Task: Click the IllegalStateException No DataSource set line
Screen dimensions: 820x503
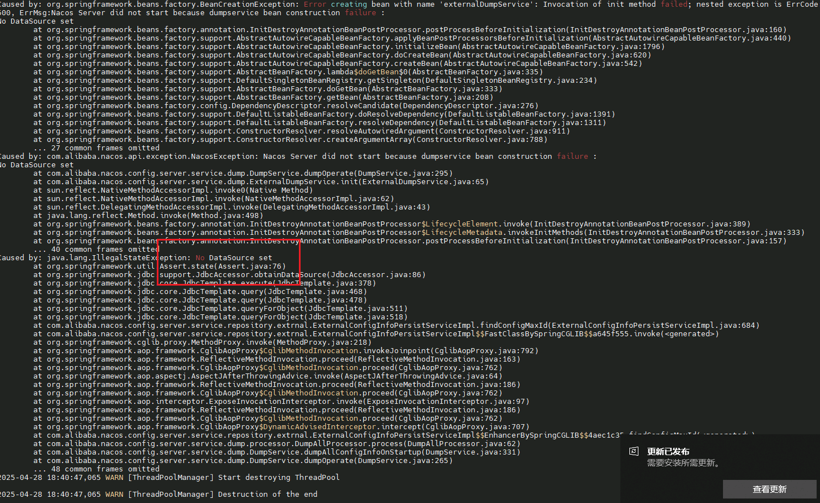Action: pos(136,257)
